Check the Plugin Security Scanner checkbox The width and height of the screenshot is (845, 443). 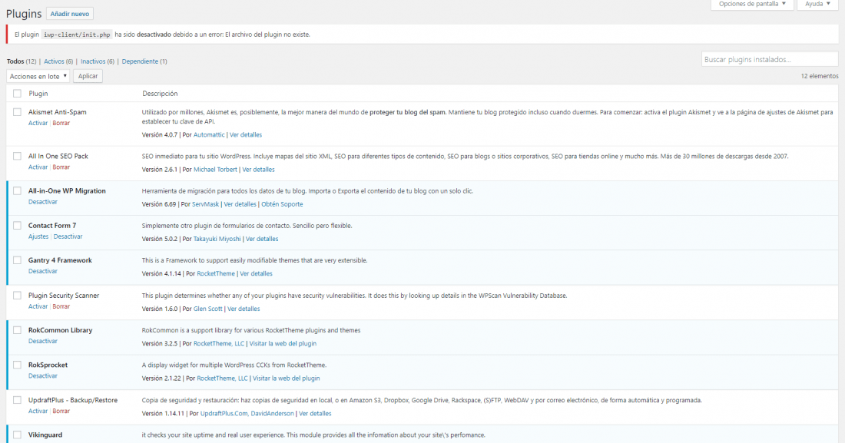pyautogui.click(x=17, y=296)
